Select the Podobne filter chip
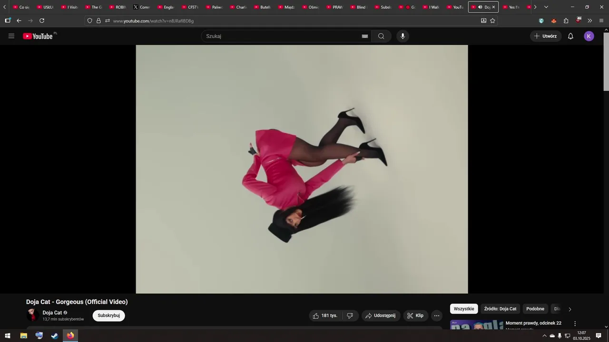Screen dimensions: 609x342 (535, 309)
